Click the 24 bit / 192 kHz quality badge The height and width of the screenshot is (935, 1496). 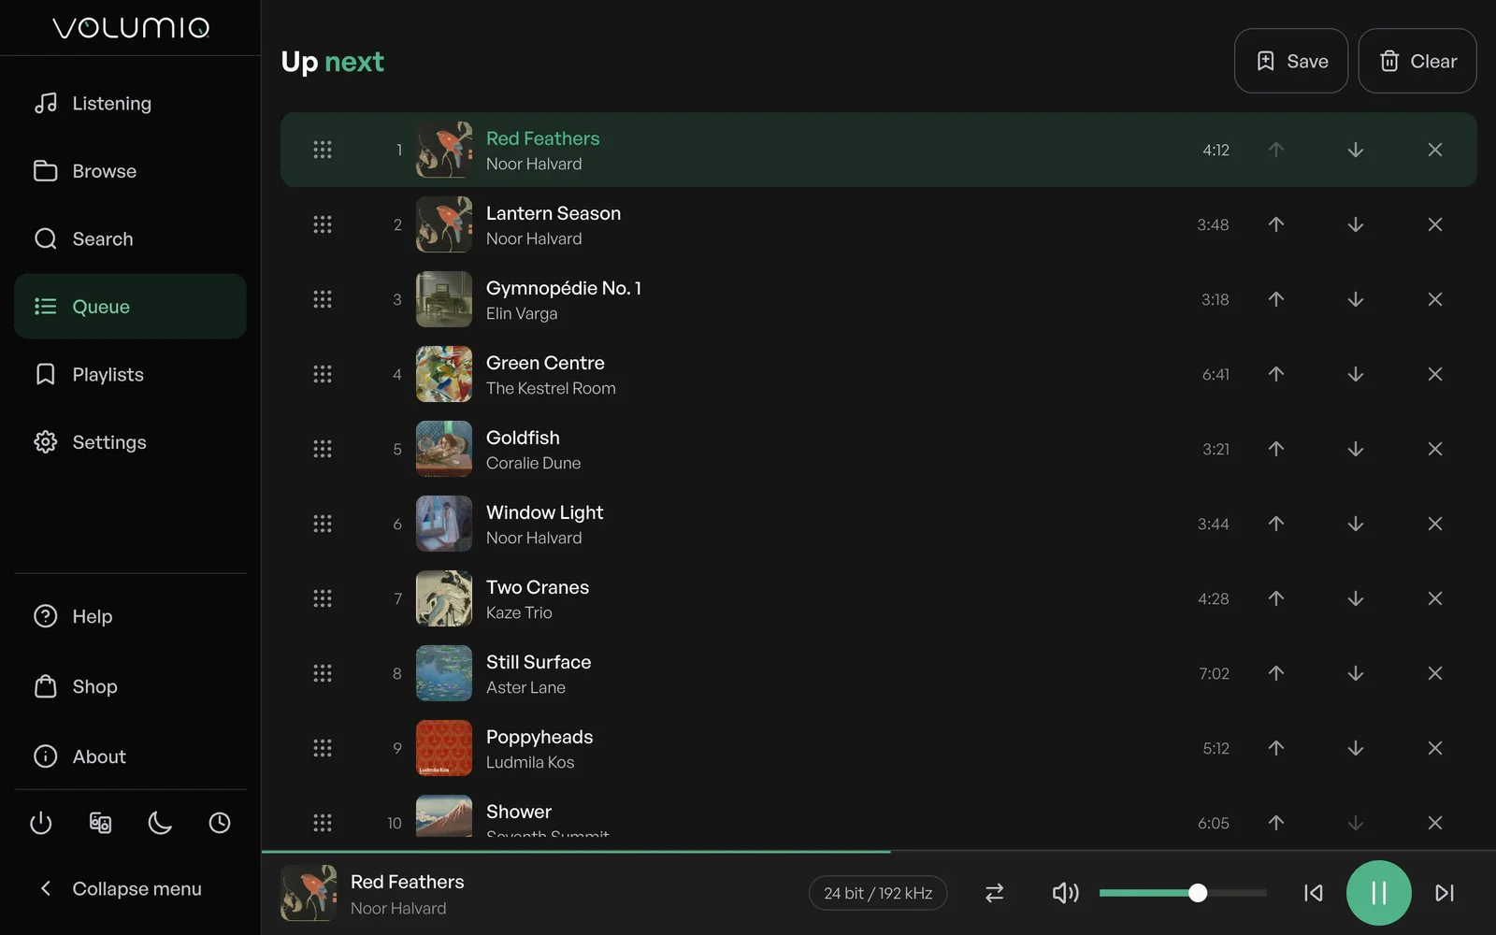878,893
